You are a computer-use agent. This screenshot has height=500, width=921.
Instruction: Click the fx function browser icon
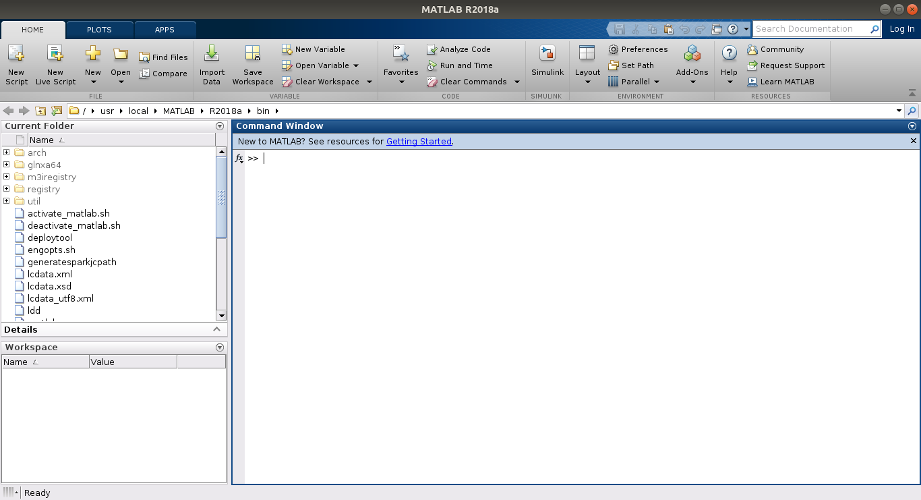point(239,158)
